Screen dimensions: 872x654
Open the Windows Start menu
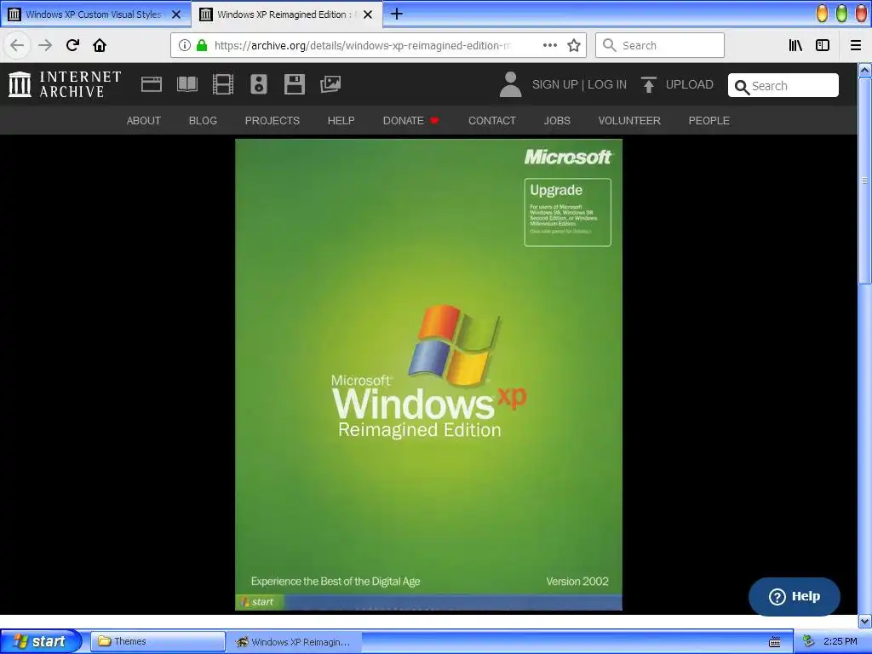(x=40, y=641)
